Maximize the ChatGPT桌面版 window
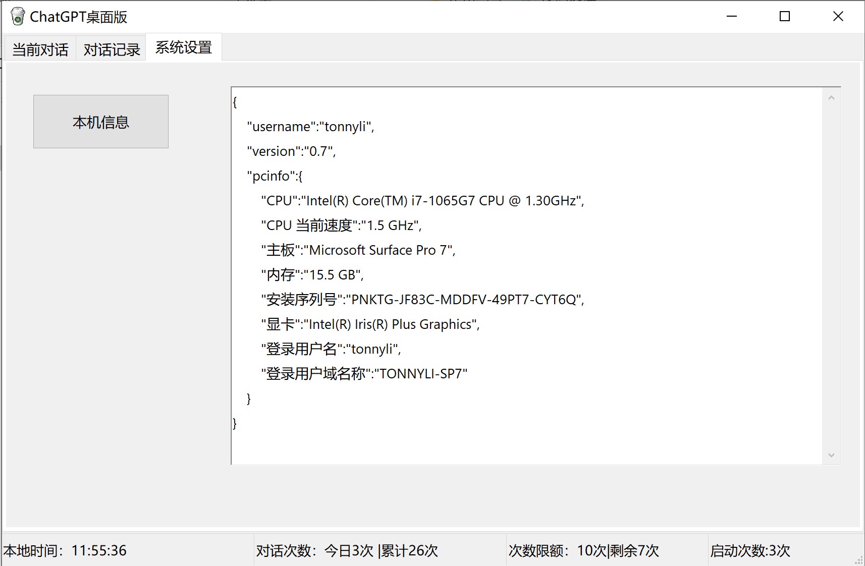 (785, 17)
